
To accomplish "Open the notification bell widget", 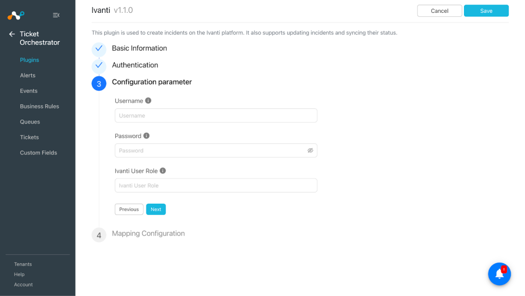I will (x=499, y=274).
